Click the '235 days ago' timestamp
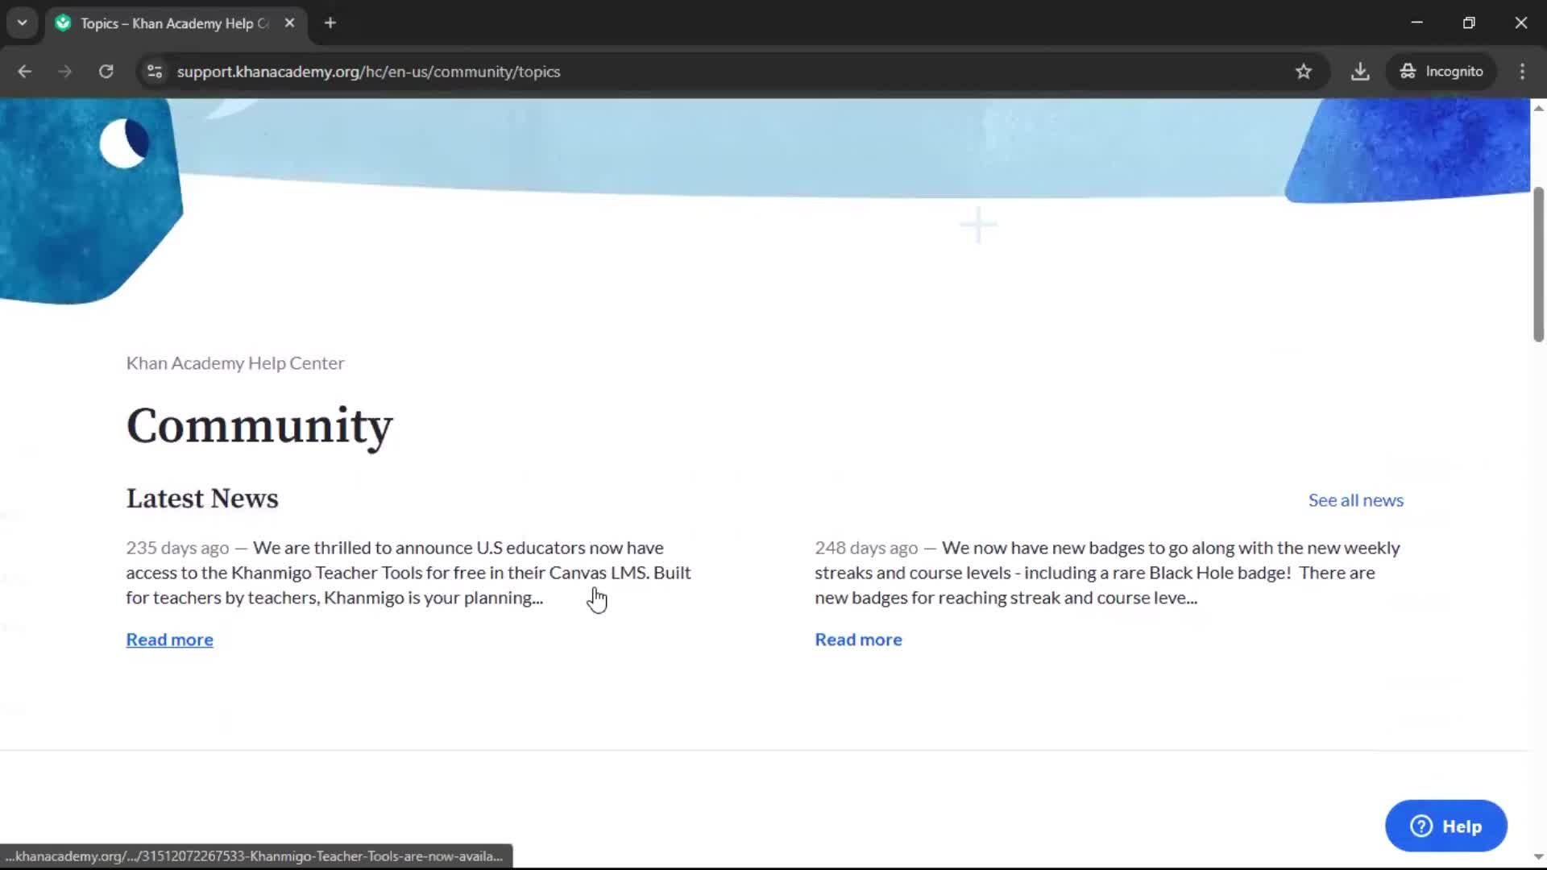The width and height of the screenshot is (1547, 870). 177,549
